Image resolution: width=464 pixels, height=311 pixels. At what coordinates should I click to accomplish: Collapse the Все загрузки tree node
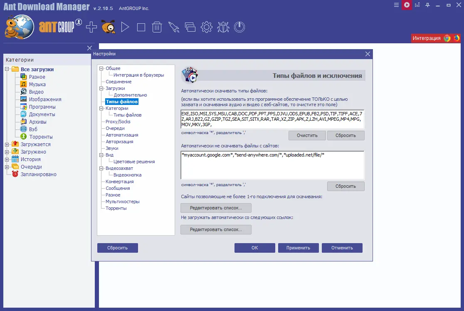click(7, 69)
